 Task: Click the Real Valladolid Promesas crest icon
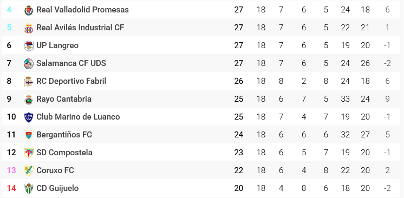(x=29, y=10)
